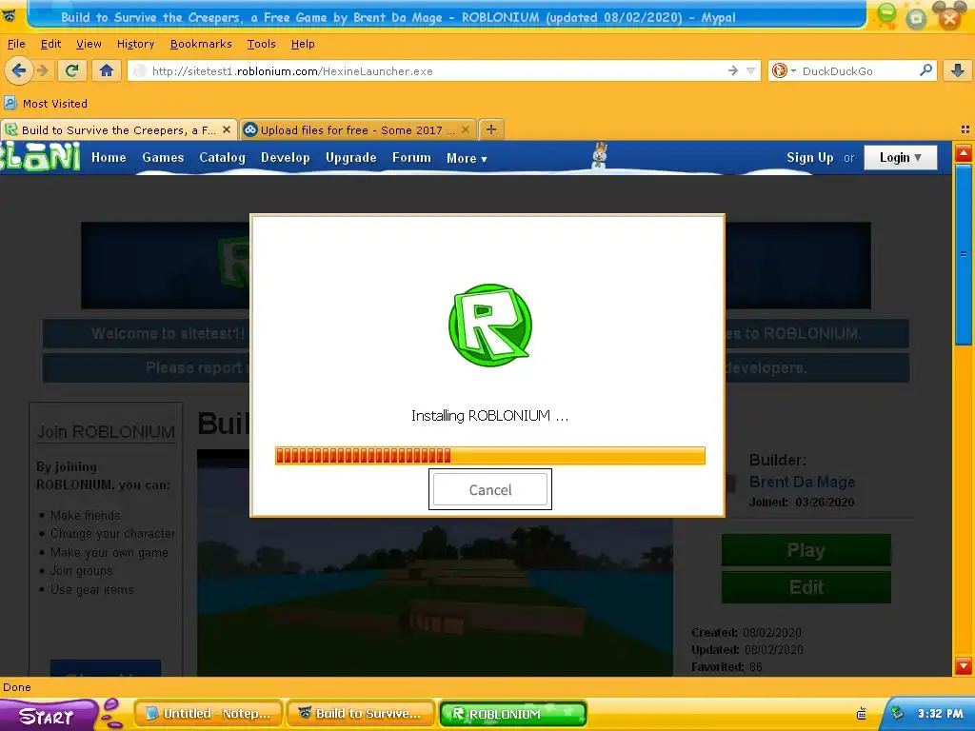
Task: Open the View menu
Action: pyautogui.click(x=89, y=44)
